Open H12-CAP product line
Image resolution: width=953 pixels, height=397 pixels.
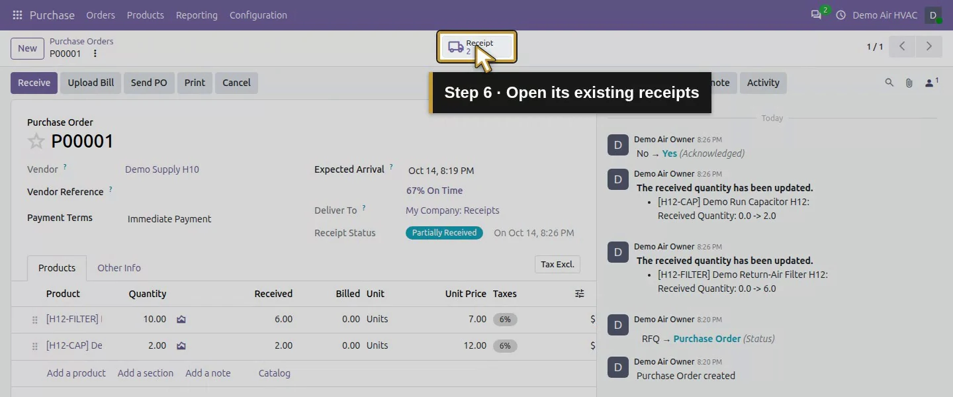pos(73,345)
